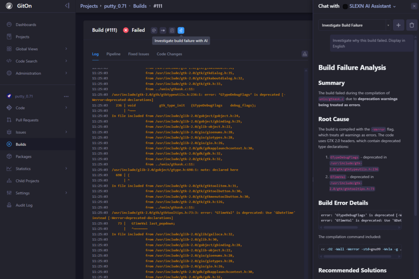The height and width of the screenshot is (279, 419).
Task: Click the AI investigate build failure icon
Action: coord(181,30)
